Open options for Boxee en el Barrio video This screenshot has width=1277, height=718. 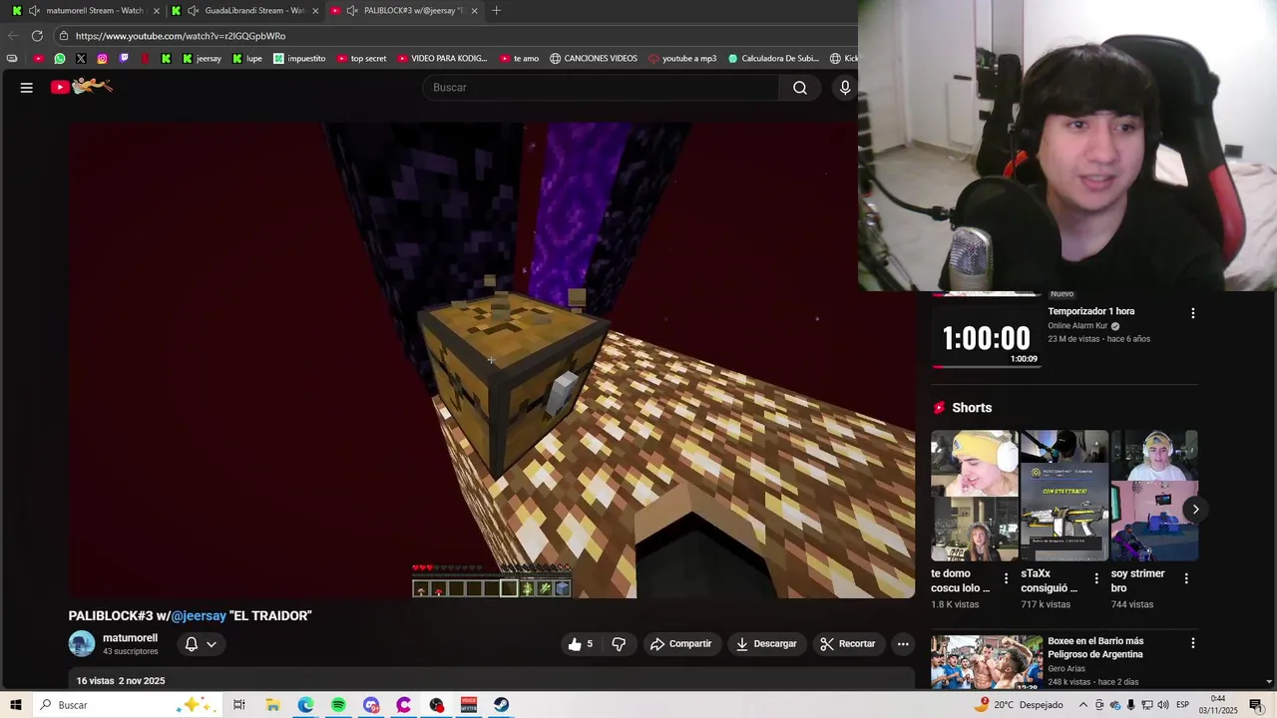[x=1192, y=643]
